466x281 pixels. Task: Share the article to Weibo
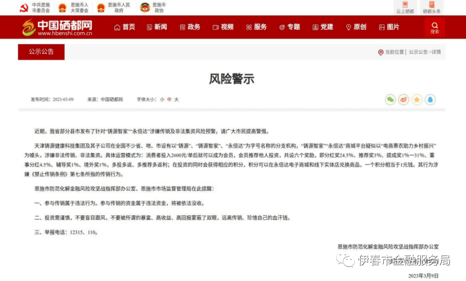404,99
